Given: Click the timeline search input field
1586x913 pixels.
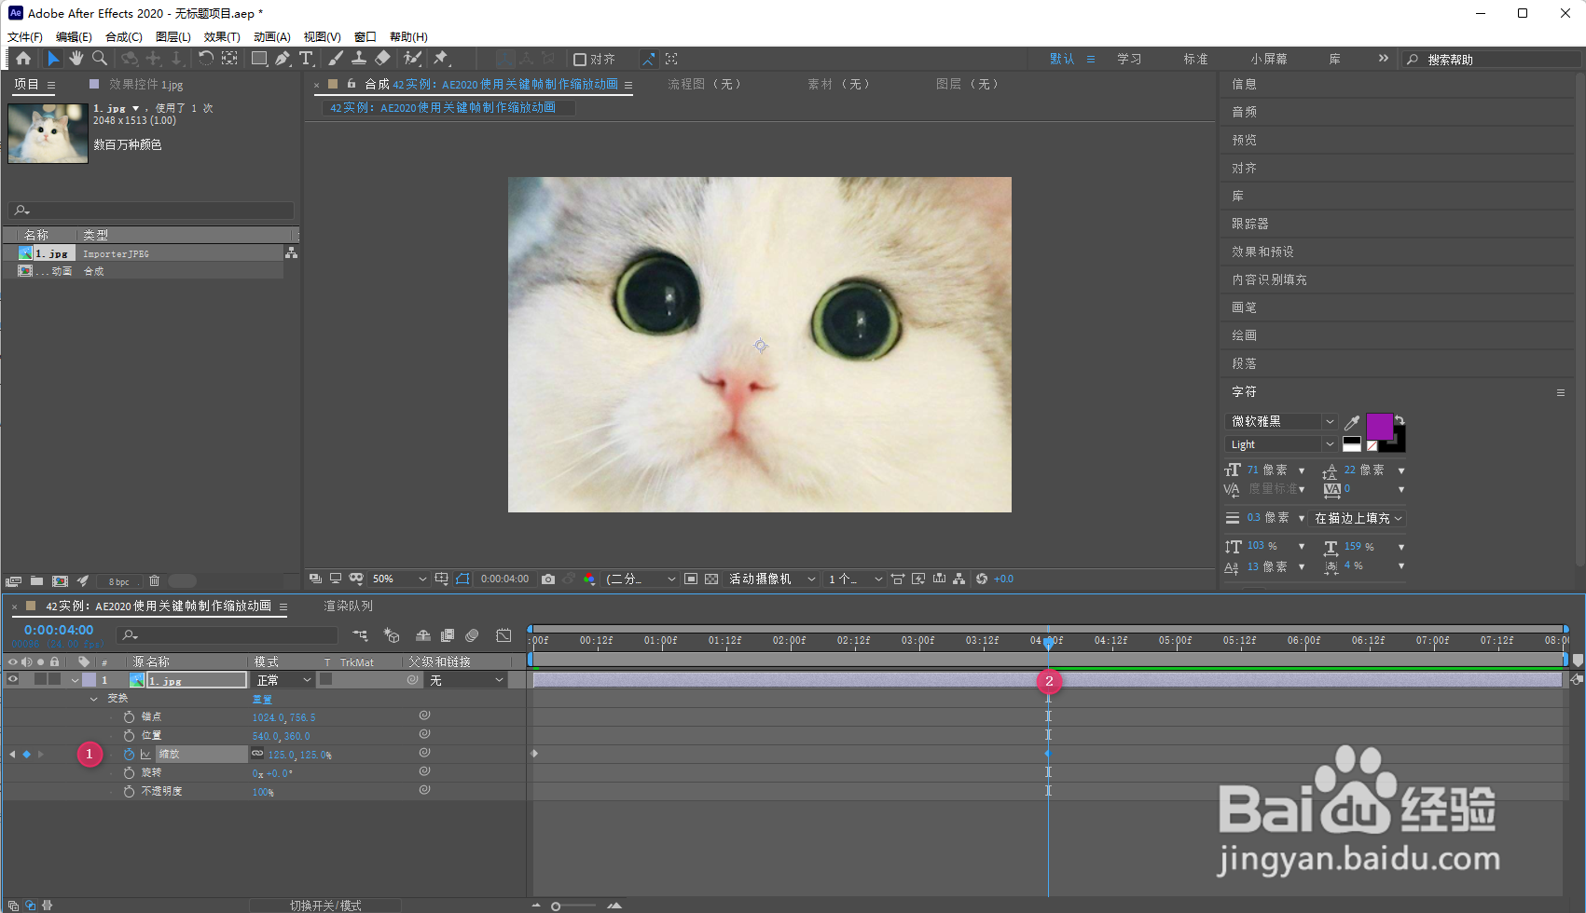Looking at the screenshot, I should [227, 635].
